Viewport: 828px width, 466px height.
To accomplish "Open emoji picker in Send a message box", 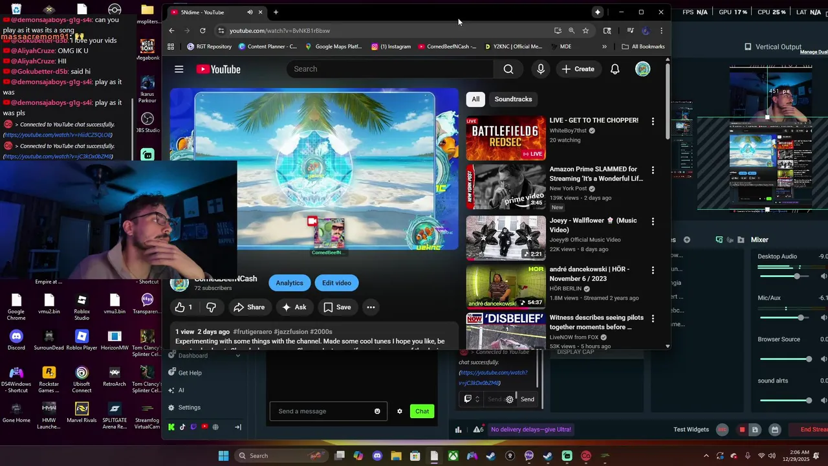I will pyautogui.click(x=377, y=411).
